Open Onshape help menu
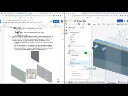Image resolution: width=128 pixels, height=96 pixels. click(x=125, y=21)
